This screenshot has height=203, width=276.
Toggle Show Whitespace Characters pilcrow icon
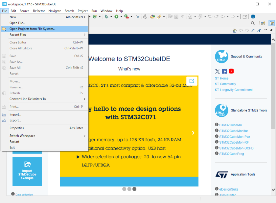[x=182, y=16]
